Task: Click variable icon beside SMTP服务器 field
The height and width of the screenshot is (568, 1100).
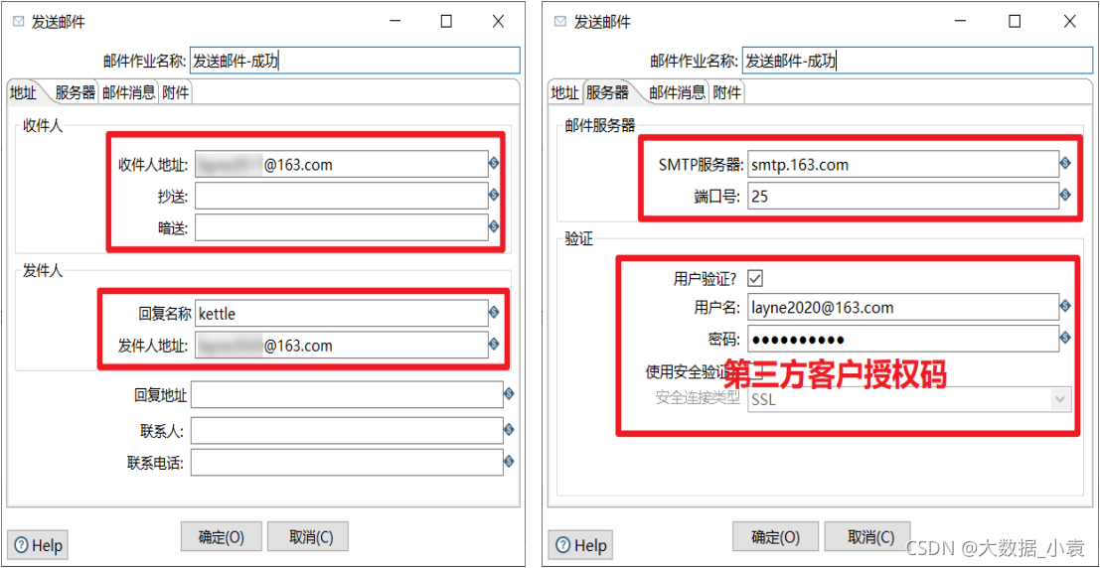Action: [x=1065, y=164]
